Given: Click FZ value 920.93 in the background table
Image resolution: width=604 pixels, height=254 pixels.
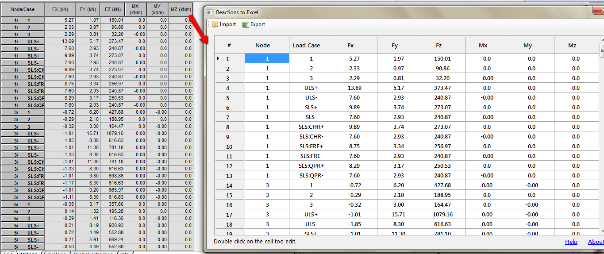Looking at the screenshot, I should point(112,225).
